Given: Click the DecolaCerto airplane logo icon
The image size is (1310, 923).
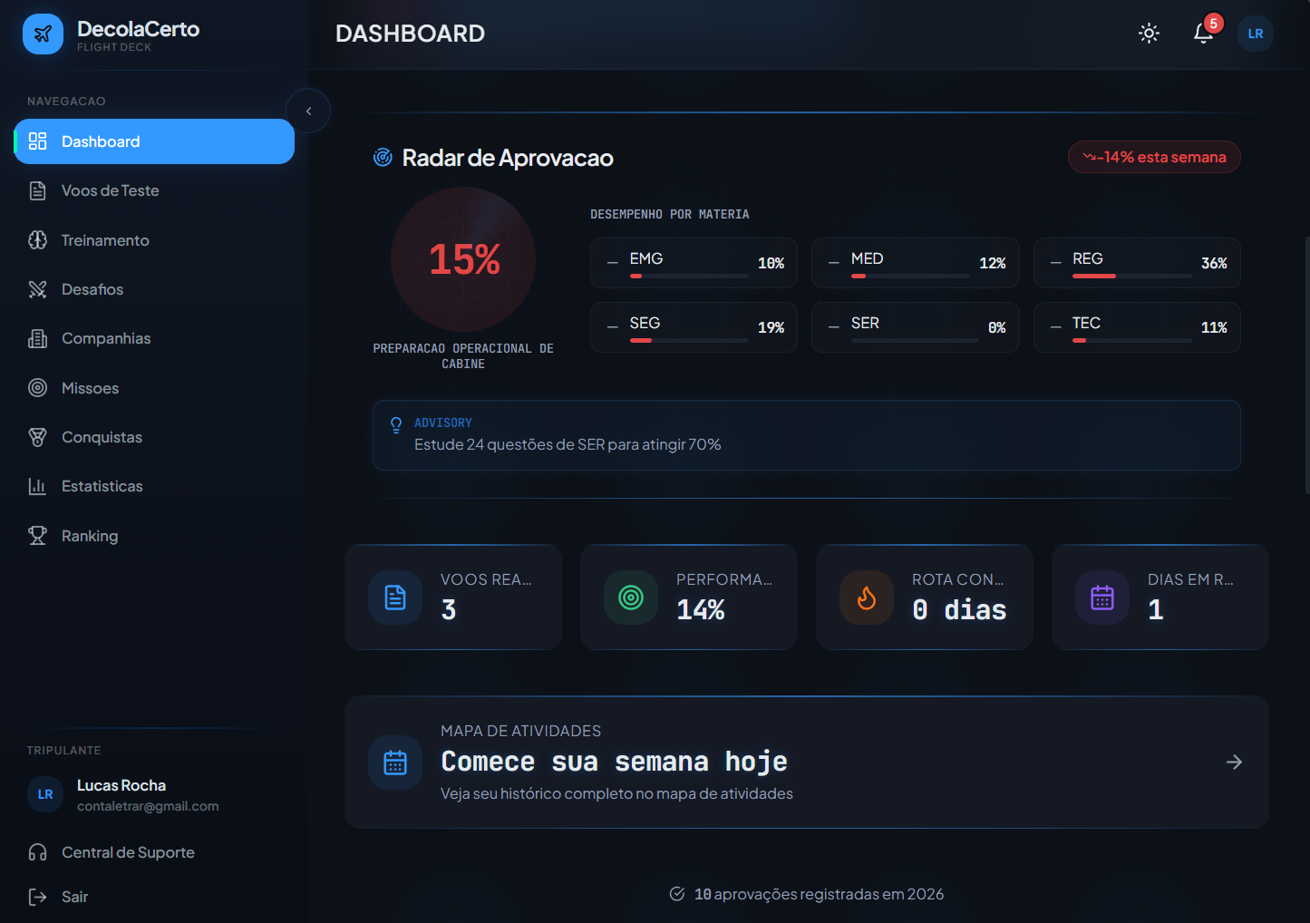Looking at the screenshot, I should click(43, 34).
